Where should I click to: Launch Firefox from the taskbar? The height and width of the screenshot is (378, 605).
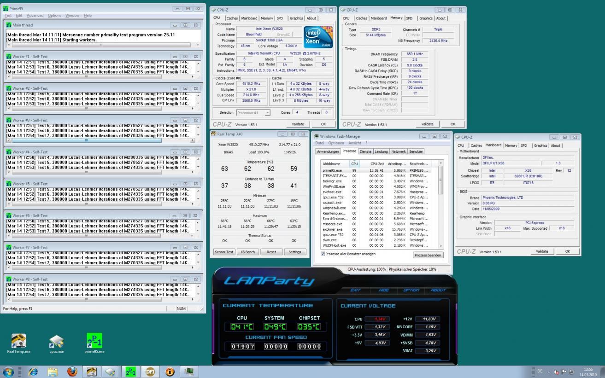(x=72, y=372)
